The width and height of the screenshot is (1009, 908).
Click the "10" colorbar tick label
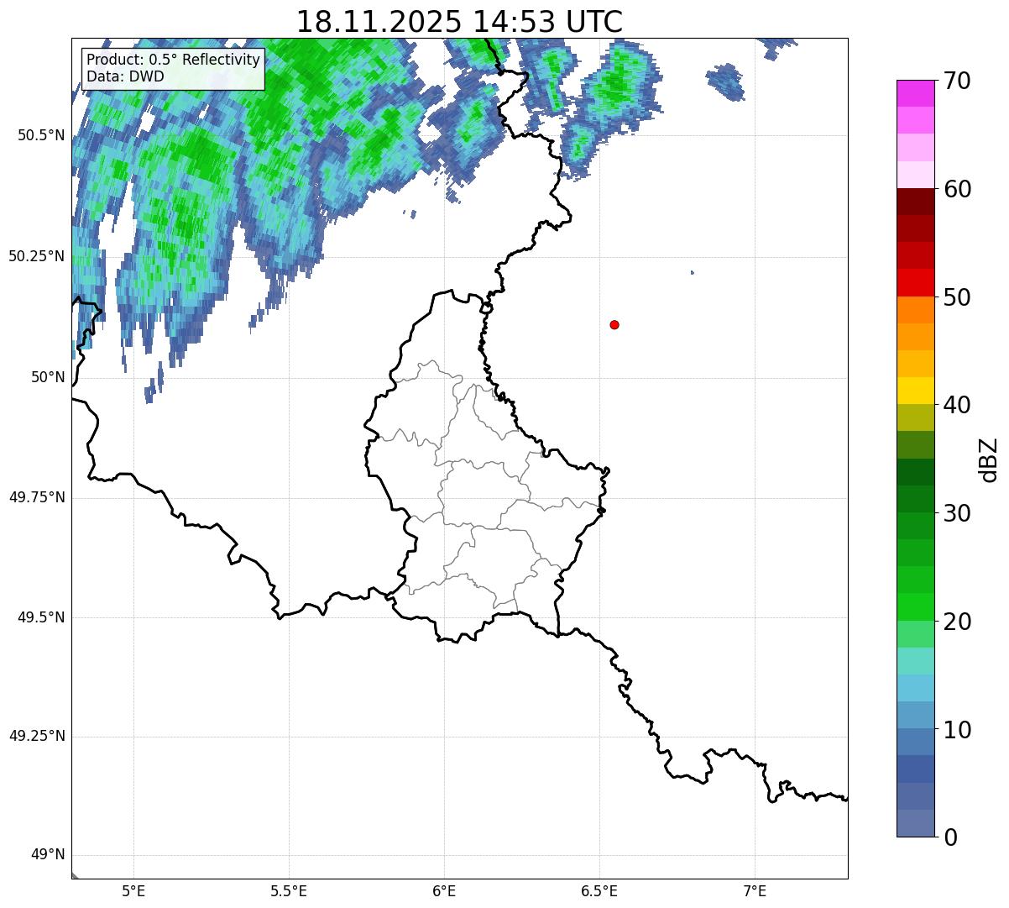pyautogui.click(x=958, y=729)
